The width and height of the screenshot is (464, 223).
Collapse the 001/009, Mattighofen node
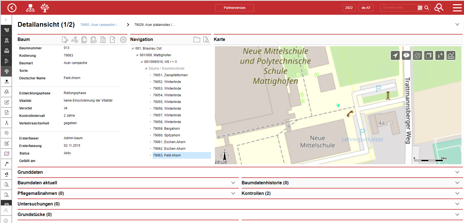[137, 55]
